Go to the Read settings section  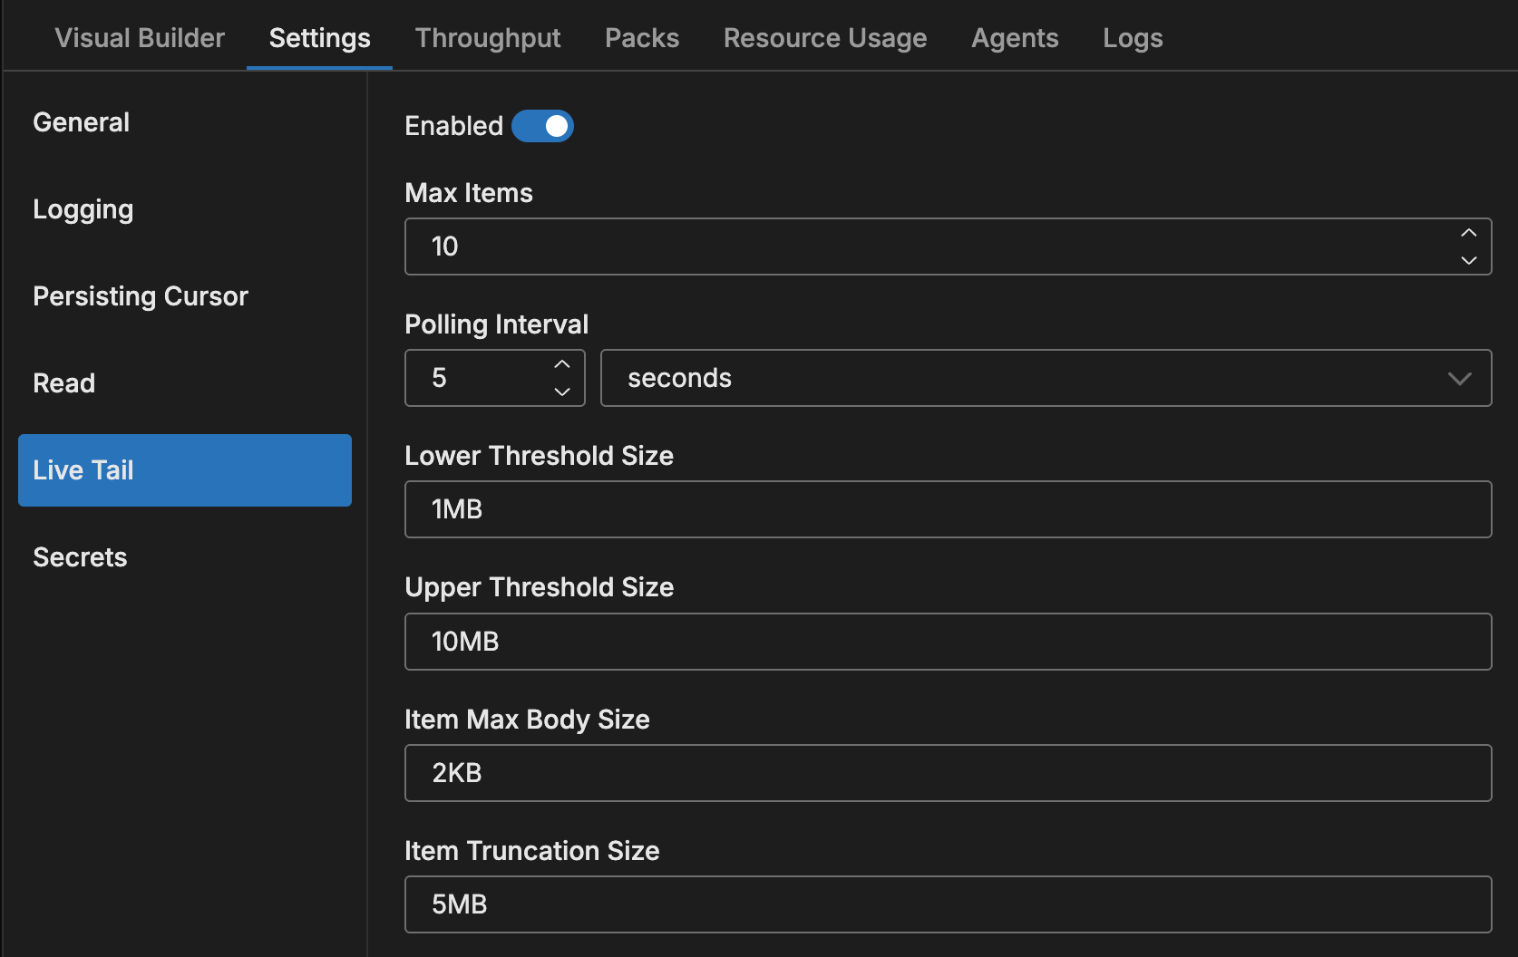[x=63, y=382]
